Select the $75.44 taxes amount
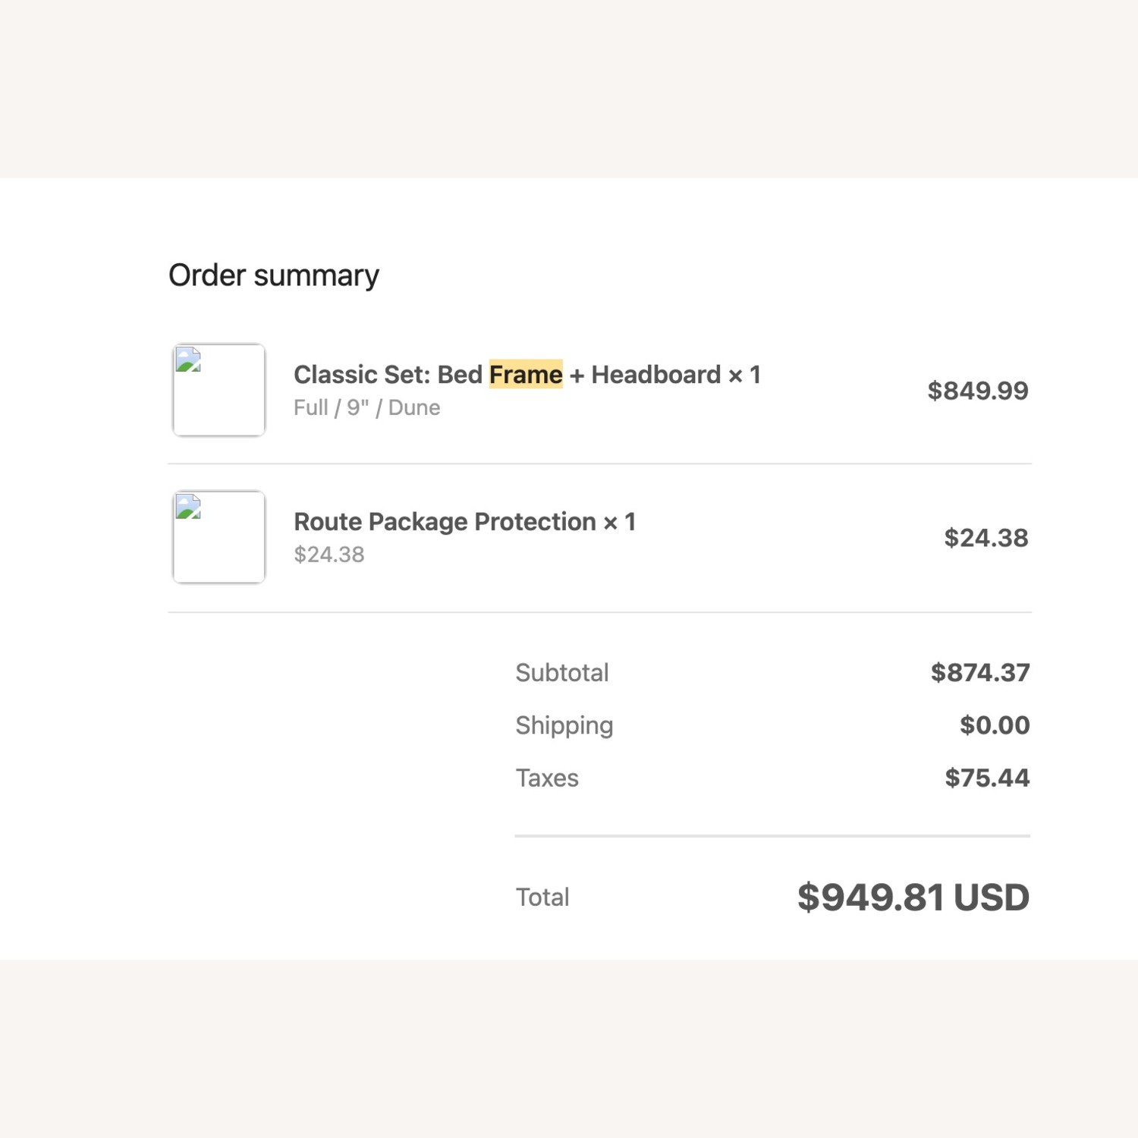The image size is (1138, 1138). tap(987, 778)
